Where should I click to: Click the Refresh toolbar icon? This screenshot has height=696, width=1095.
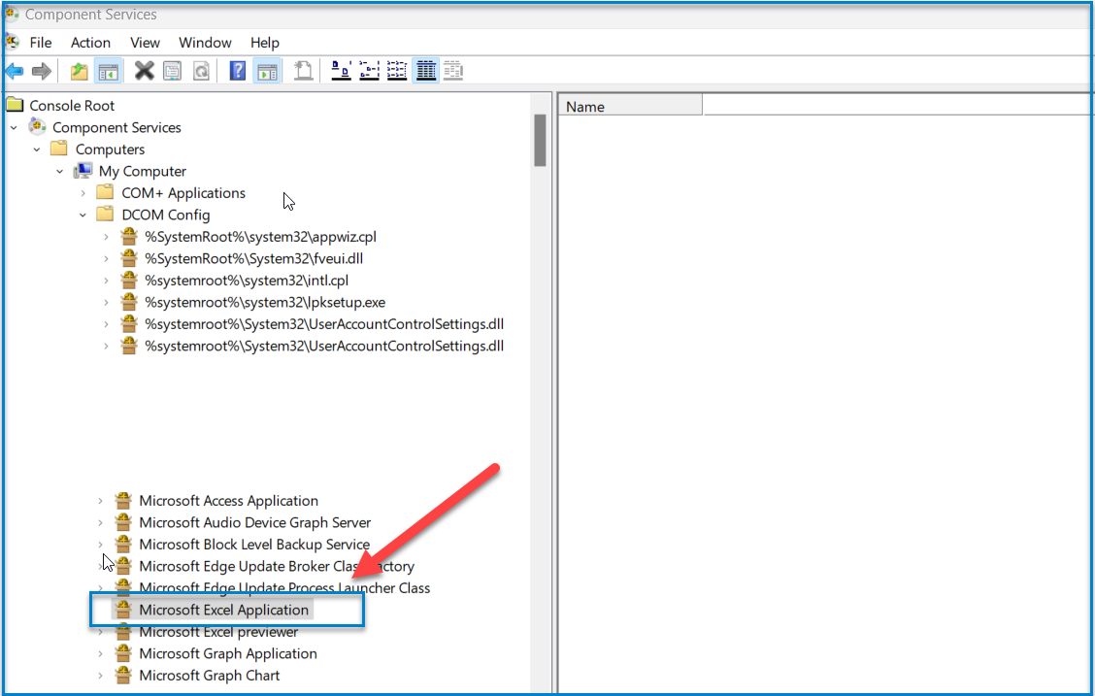[x=201, y=71]
